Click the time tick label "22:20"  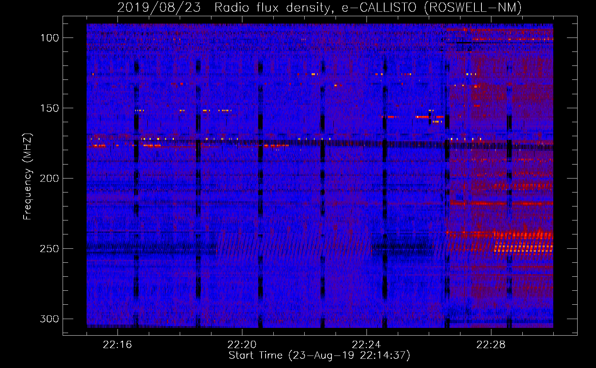(242, 345)
